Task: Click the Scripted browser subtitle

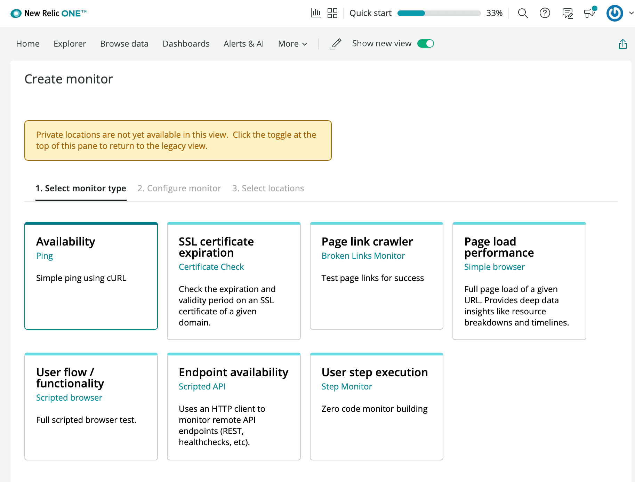Action: pyautogui.click(x=69, y=398)
